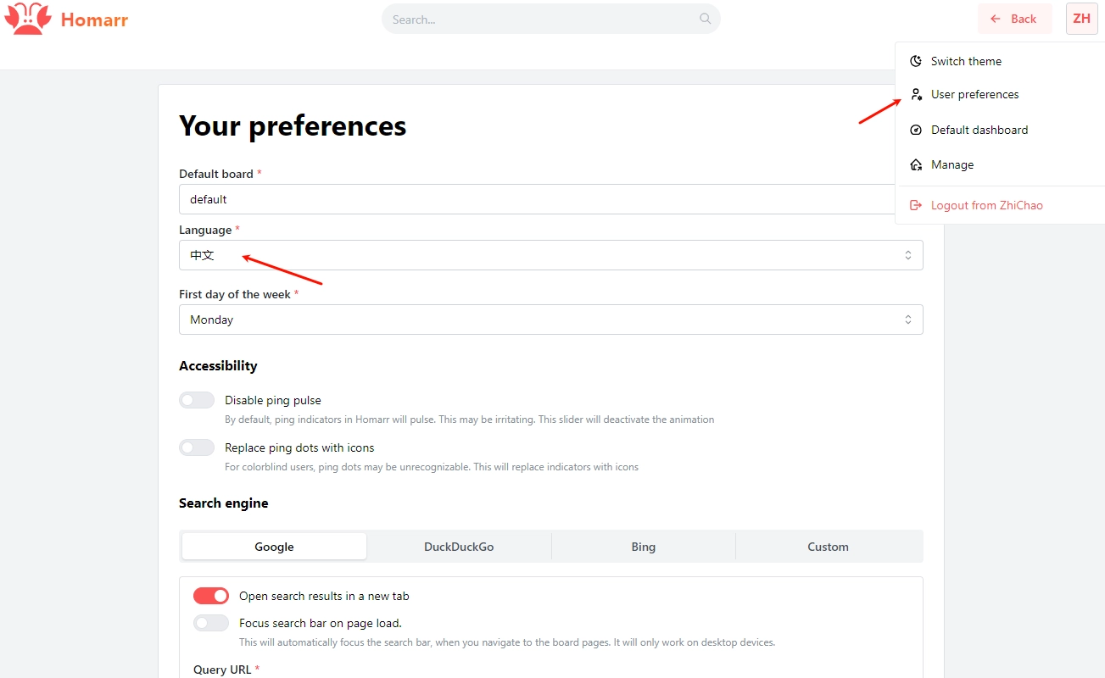Viewport: 1105px width, 678px height.
Task: Click the Homarr logo icon
Action: tap(28, 18)
